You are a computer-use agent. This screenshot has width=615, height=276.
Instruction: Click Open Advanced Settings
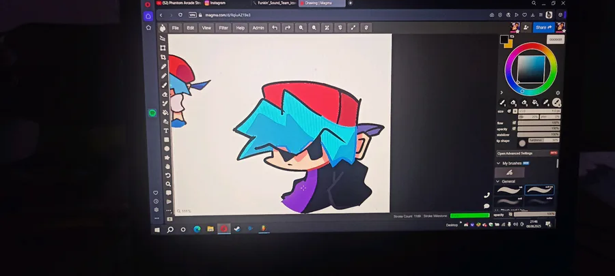coord(527,153)
